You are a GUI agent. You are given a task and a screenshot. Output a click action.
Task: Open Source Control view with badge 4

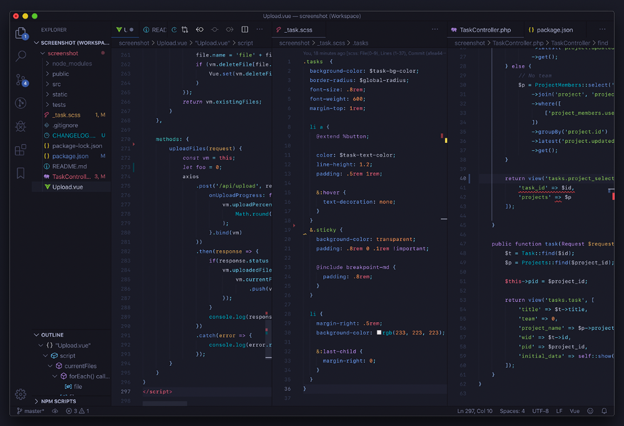[21, 79]
